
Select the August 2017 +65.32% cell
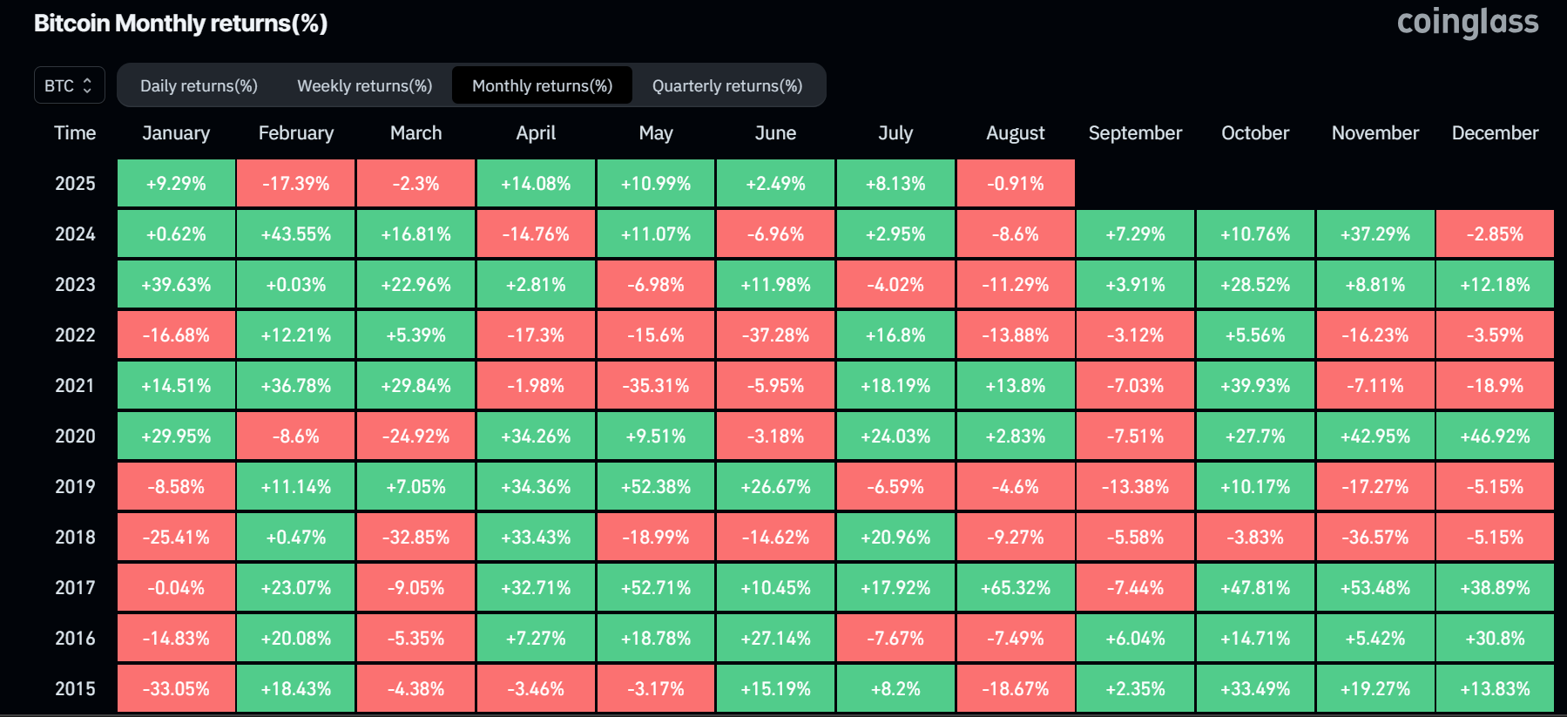[1016, 588]
